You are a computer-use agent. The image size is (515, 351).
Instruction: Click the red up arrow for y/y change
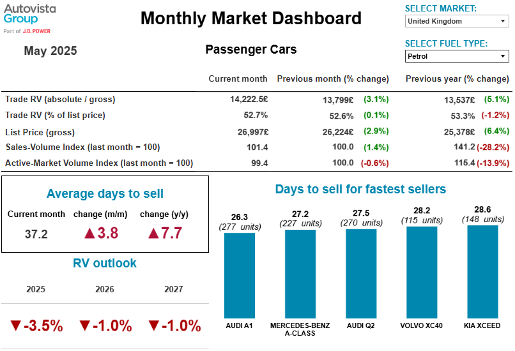[153, 234]
